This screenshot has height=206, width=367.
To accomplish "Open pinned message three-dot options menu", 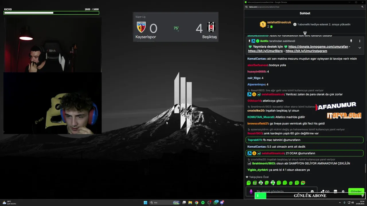I will point(360,41).
